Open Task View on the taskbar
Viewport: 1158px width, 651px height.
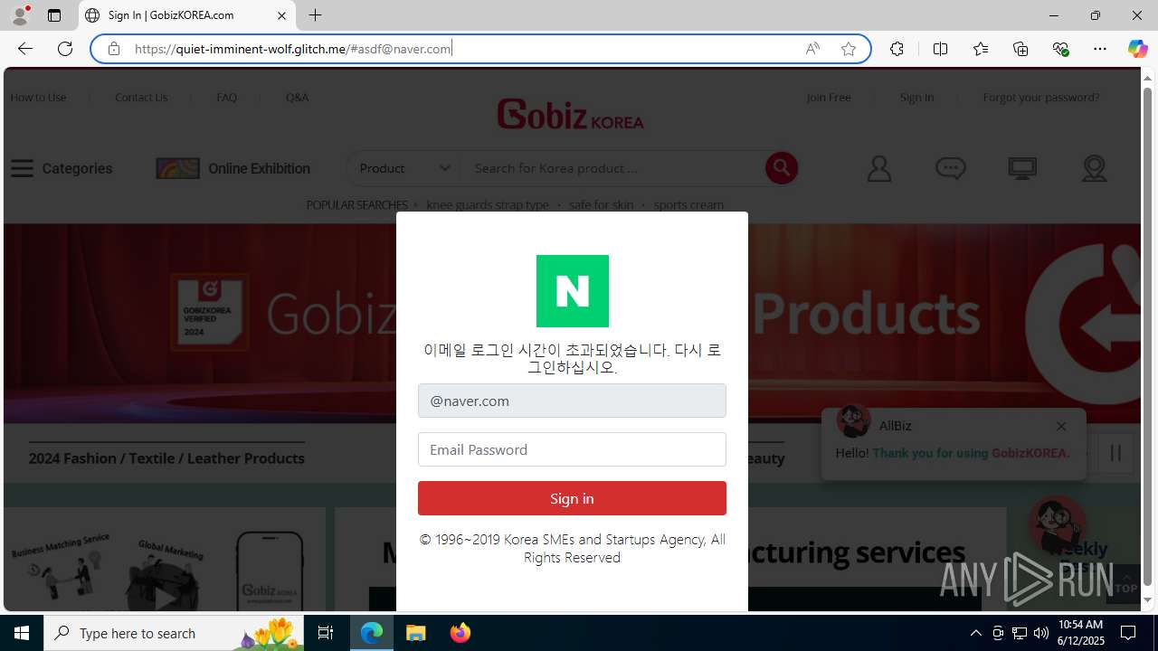[x=326, y=633]
